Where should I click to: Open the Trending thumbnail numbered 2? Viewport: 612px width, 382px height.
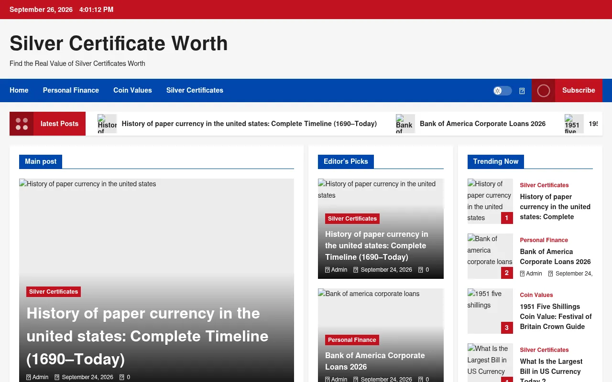[x=490, y=256]
